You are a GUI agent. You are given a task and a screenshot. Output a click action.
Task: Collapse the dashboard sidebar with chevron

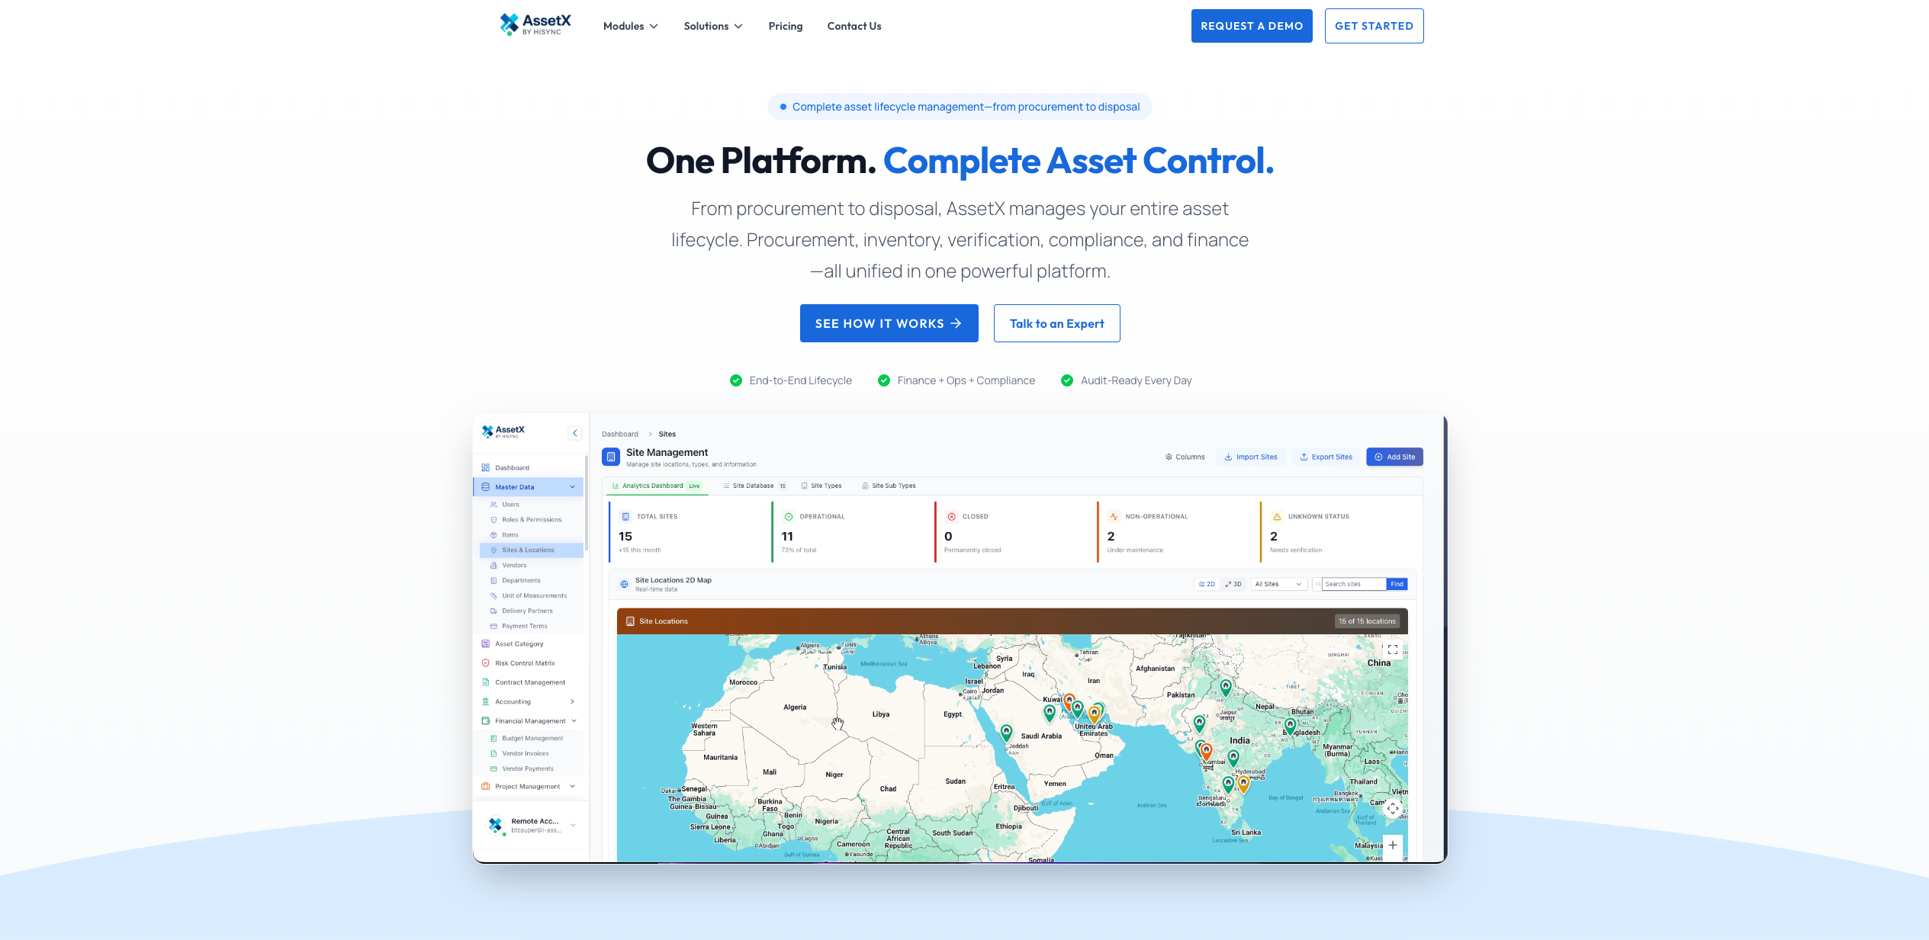pyautogui.click(x=575, y=433)
